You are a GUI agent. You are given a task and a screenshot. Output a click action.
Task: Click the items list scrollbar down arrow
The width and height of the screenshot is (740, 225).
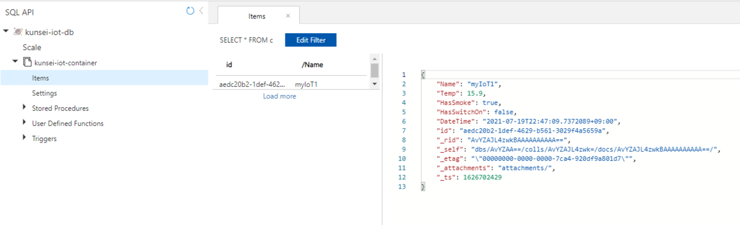[374, 84]
